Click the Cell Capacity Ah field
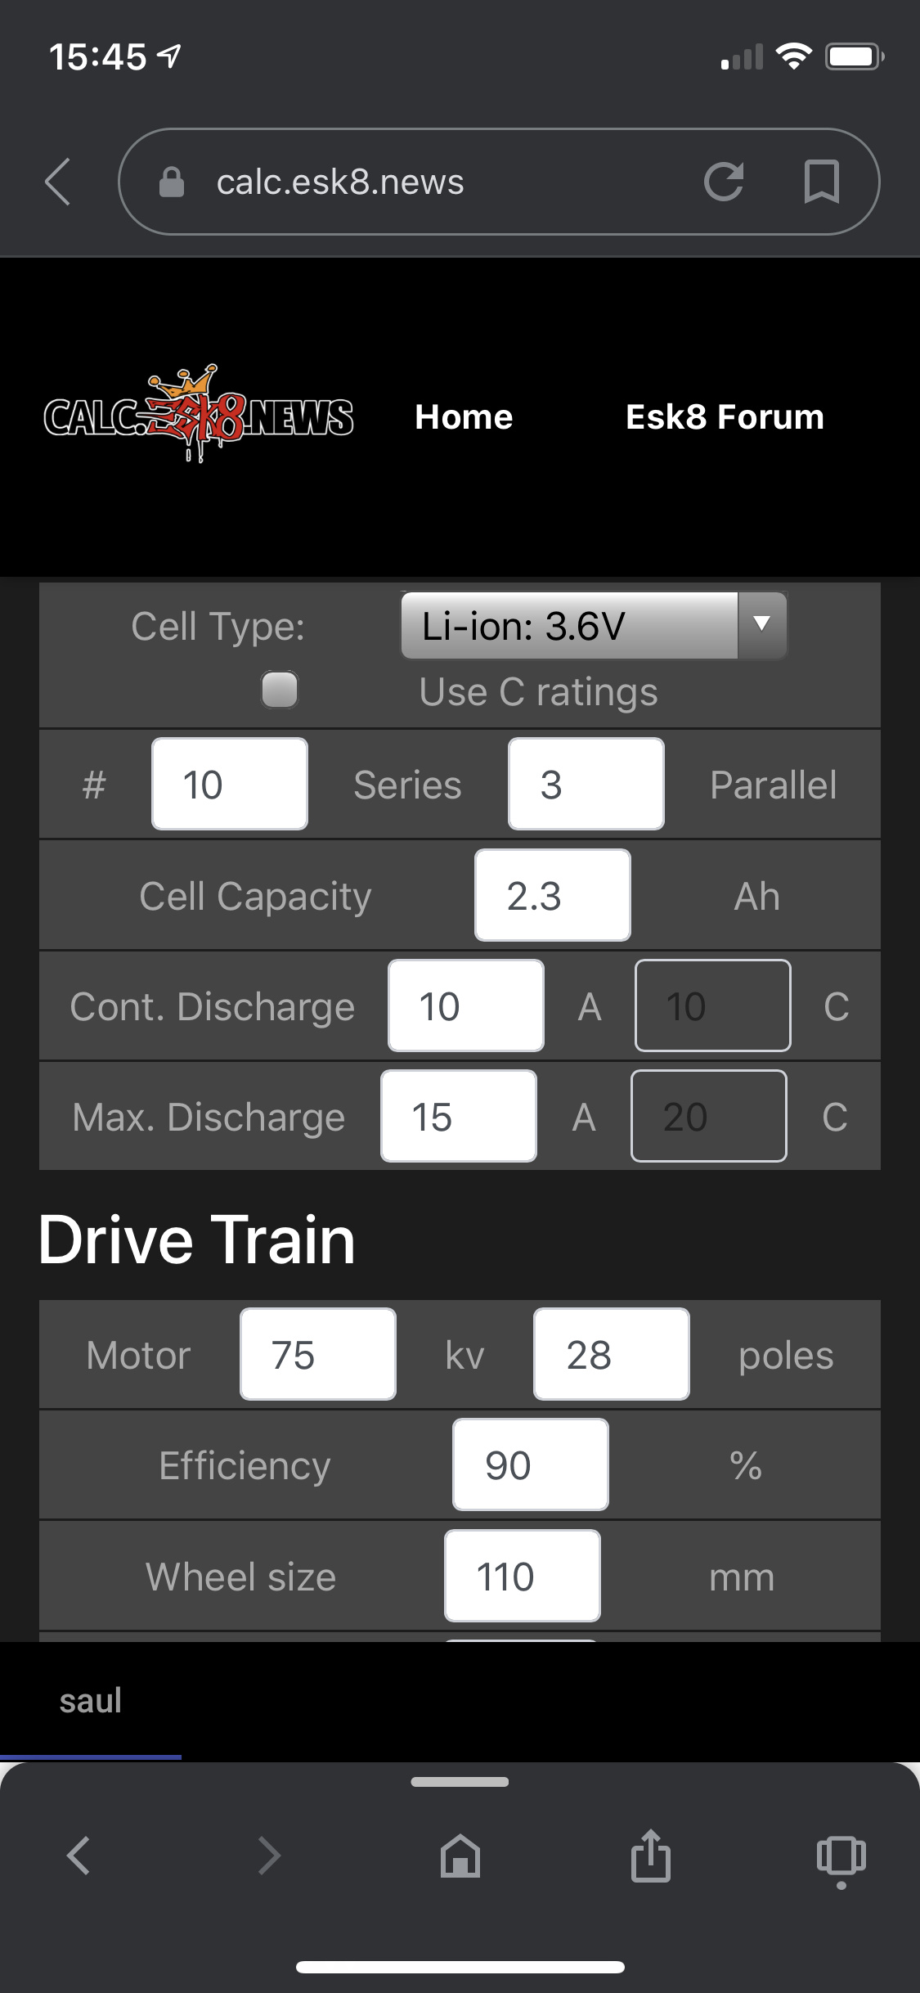The width and height of the screenshot is (920, 1993). pyautogui.click(x=553, y=896)
